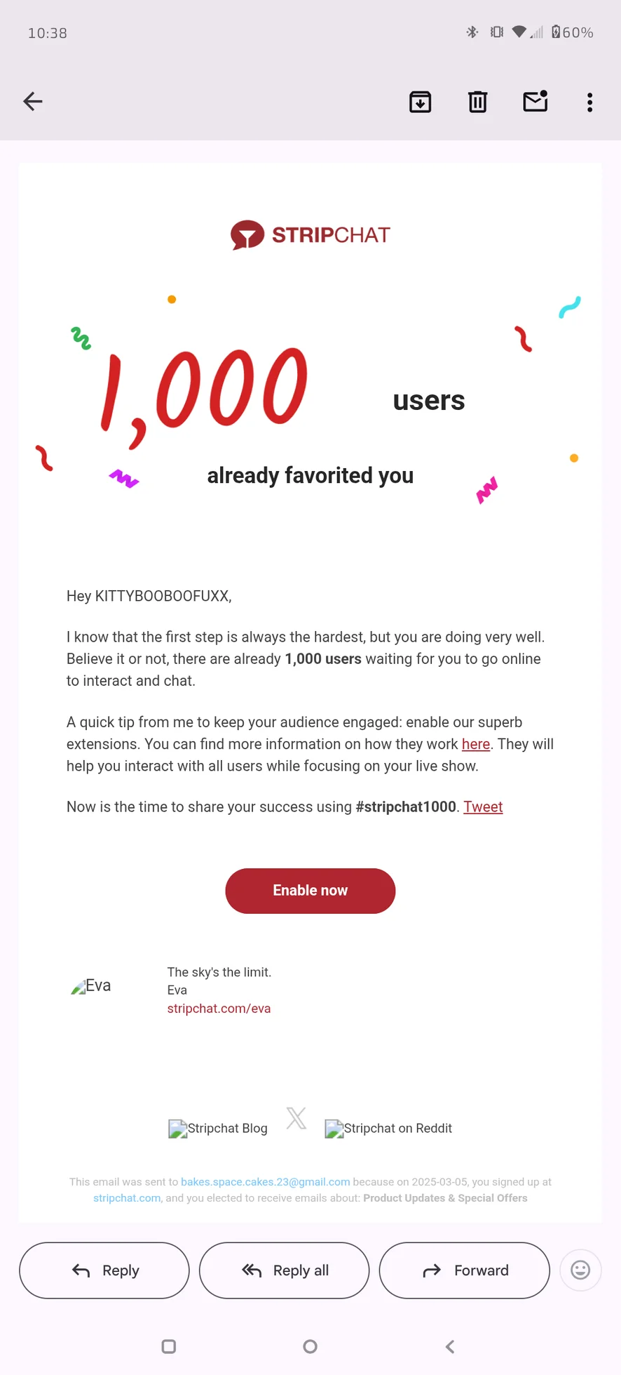The height and width of the screenshot is (1375, 621).
Task: Reply to this email
Action: (104, 1270)
